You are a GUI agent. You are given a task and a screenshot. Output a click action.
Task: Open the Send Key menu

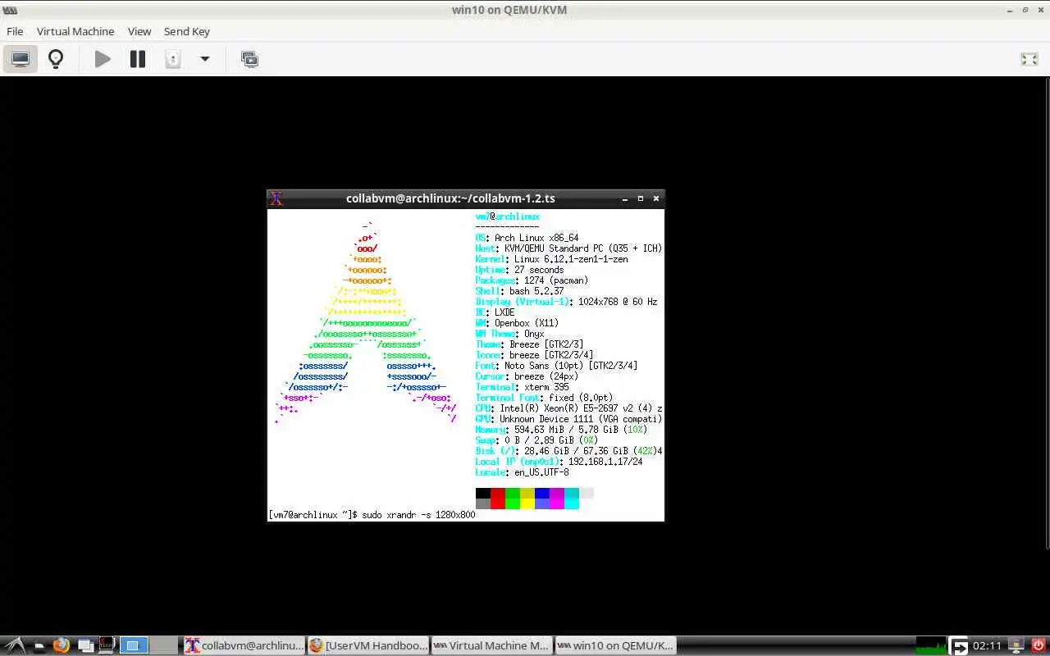coord(187,31)
